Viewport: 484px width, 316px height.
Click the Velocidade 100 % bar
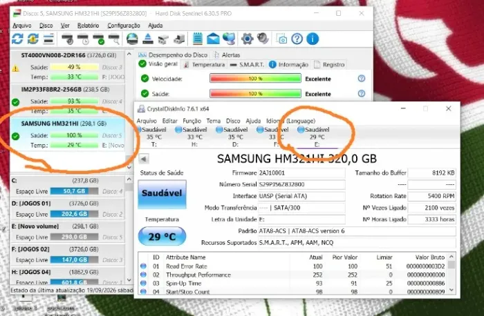(x=255, y=78)
